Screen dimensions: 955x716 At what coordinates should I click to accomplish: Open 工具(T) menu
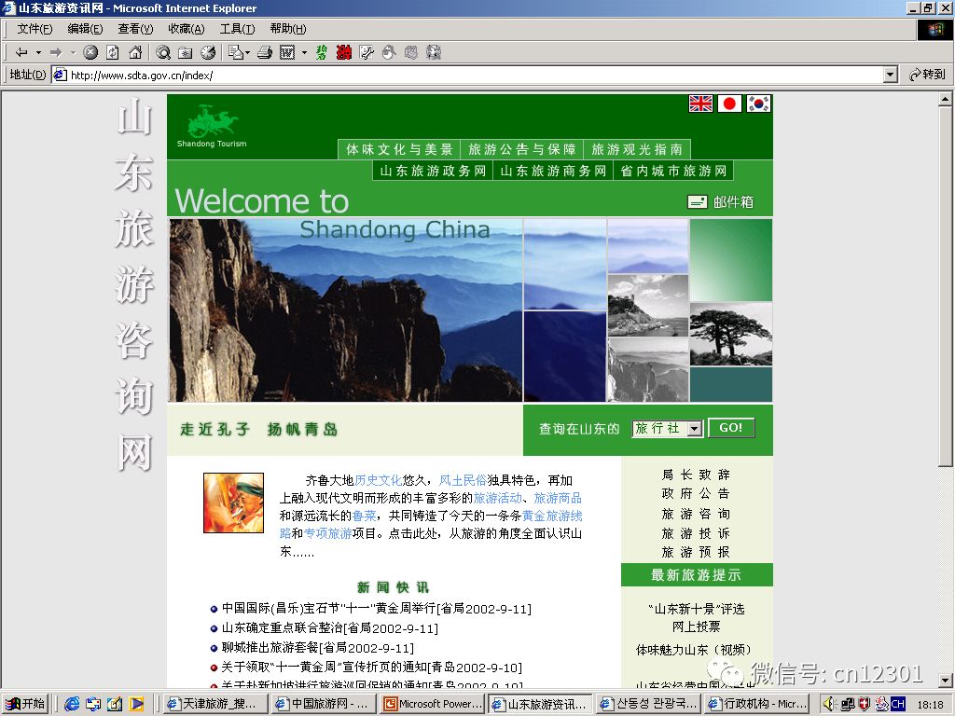coord(237,29)
